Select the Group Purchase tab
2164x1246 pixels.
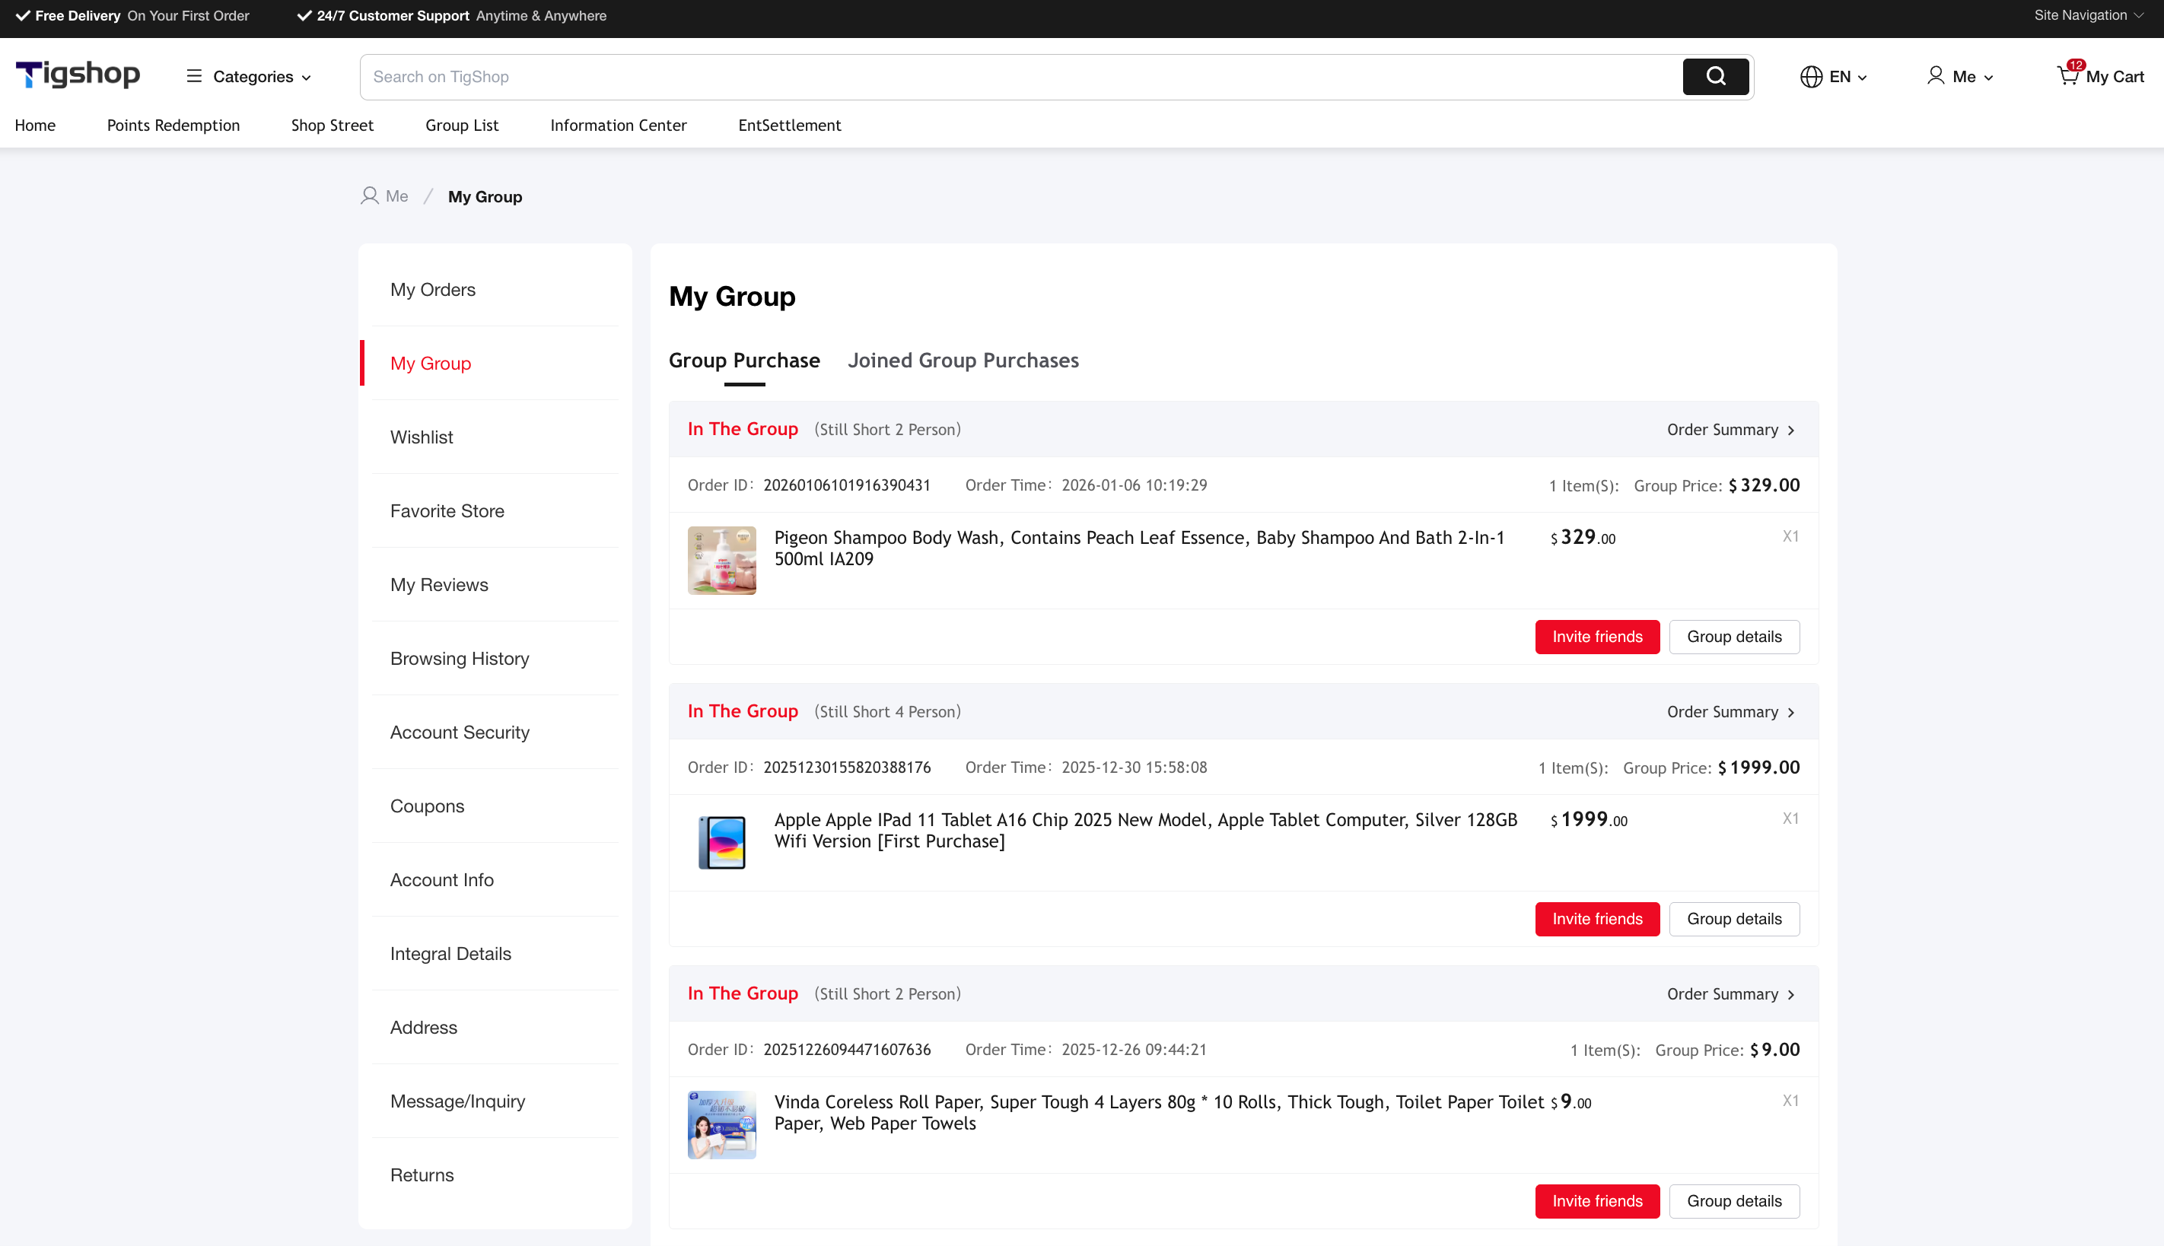[744, 361]
